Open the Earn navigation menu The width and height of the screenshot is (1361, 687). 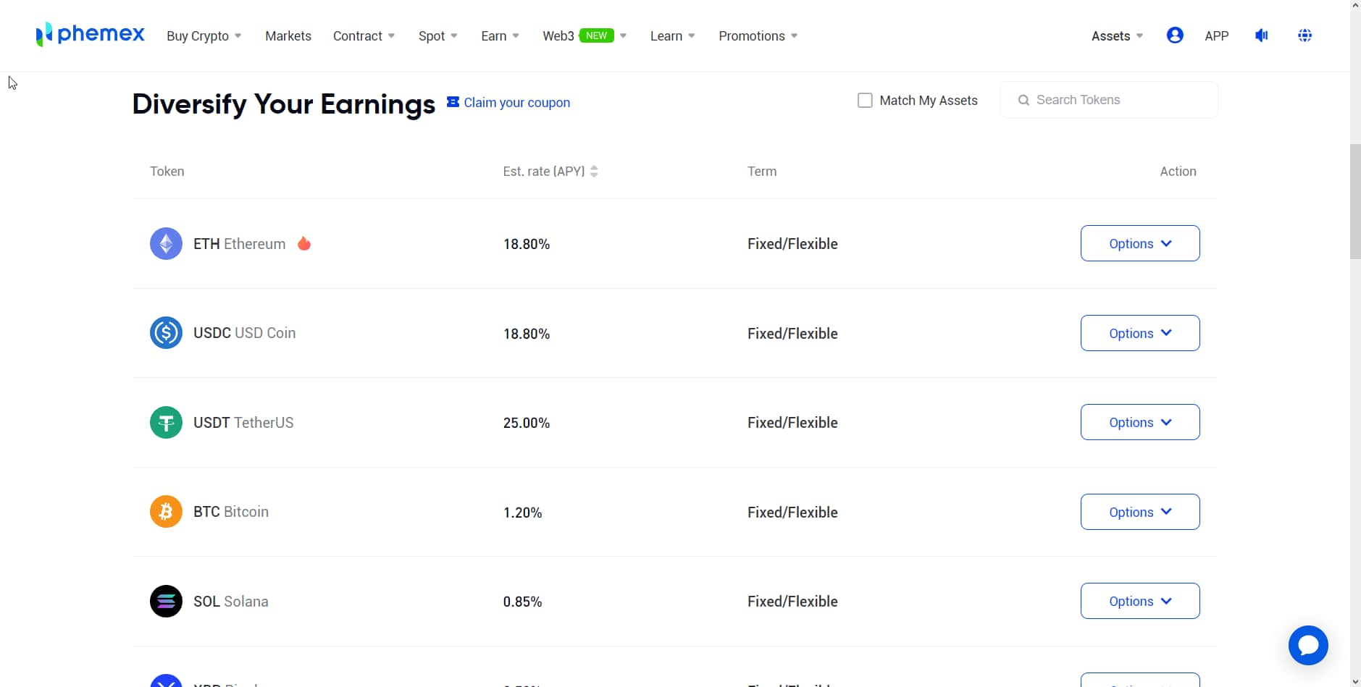click(499, 36)
